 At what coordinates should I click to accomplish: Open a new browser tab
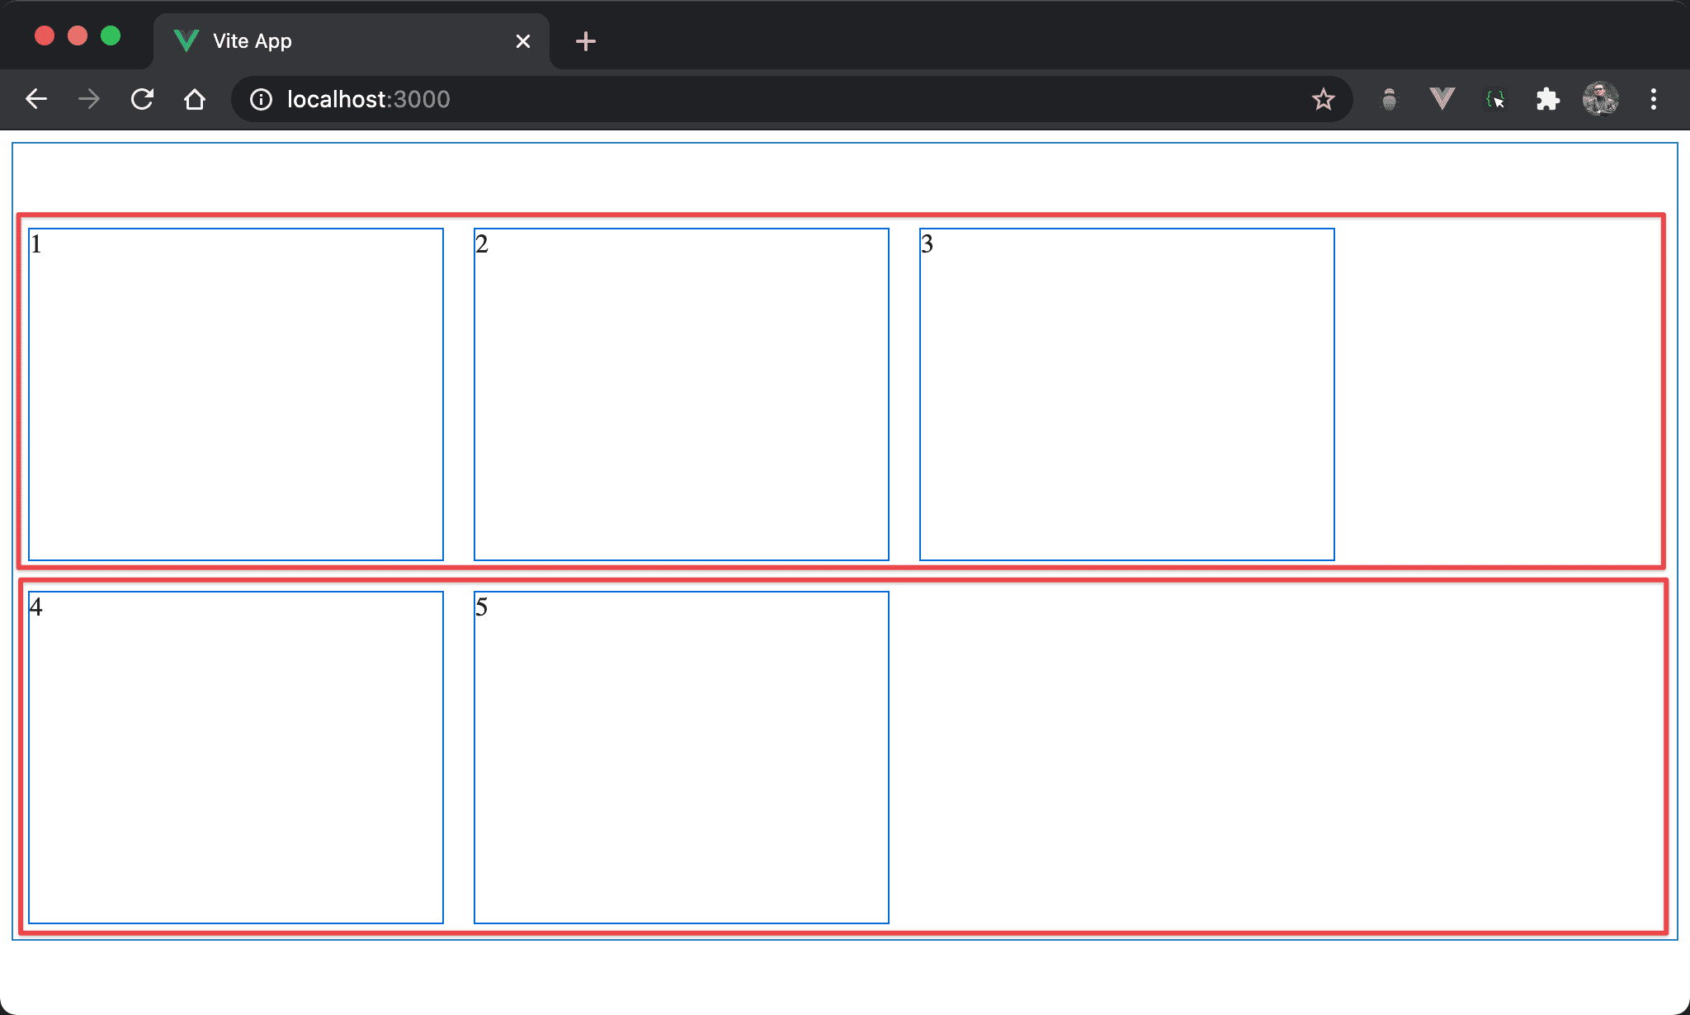point(586,41)
